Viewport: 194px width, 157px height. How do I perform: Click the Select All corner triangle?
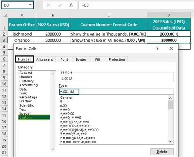point(5,15)
